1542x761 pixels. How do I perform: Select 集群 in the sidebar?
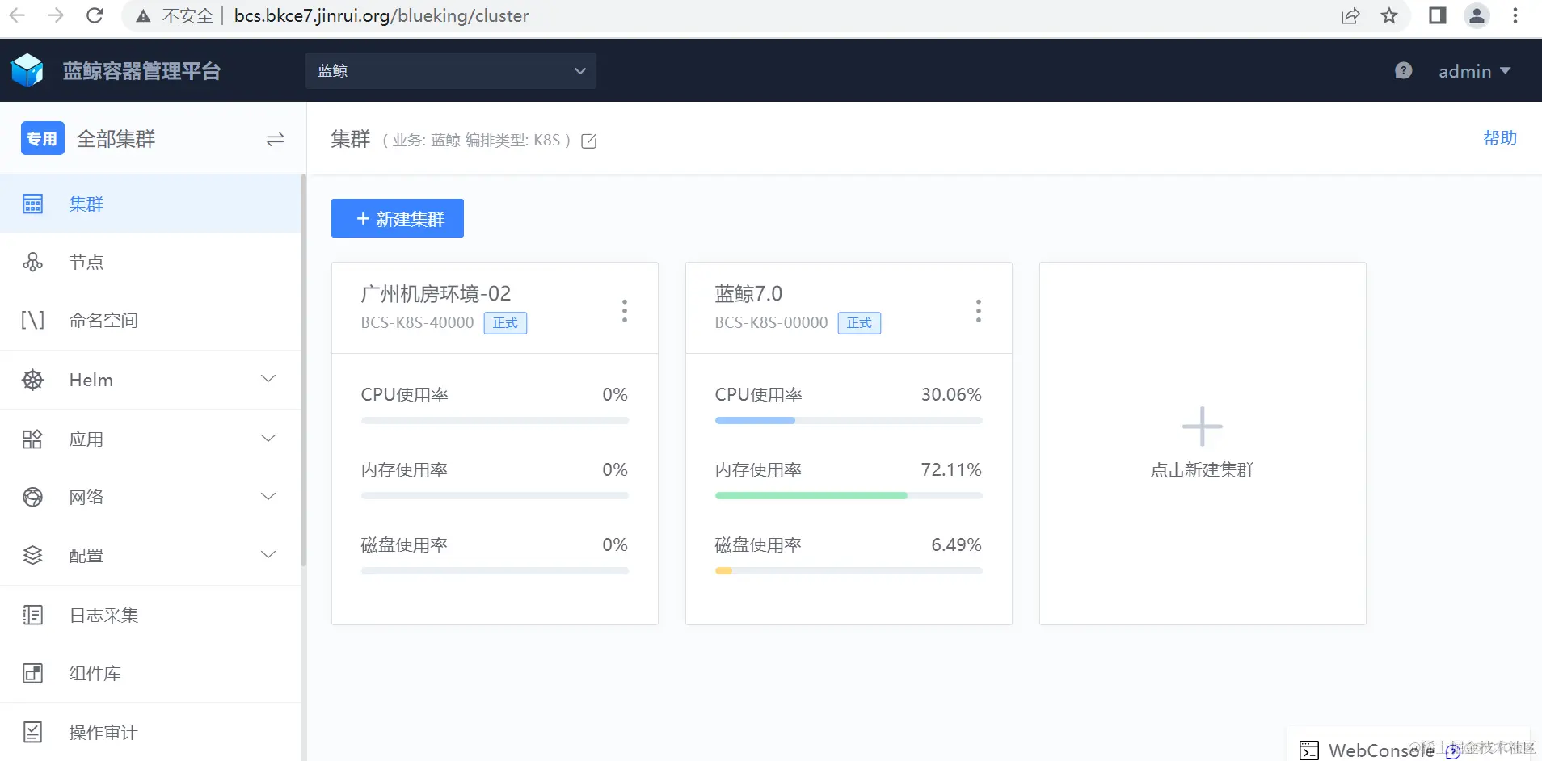point(150,204)
